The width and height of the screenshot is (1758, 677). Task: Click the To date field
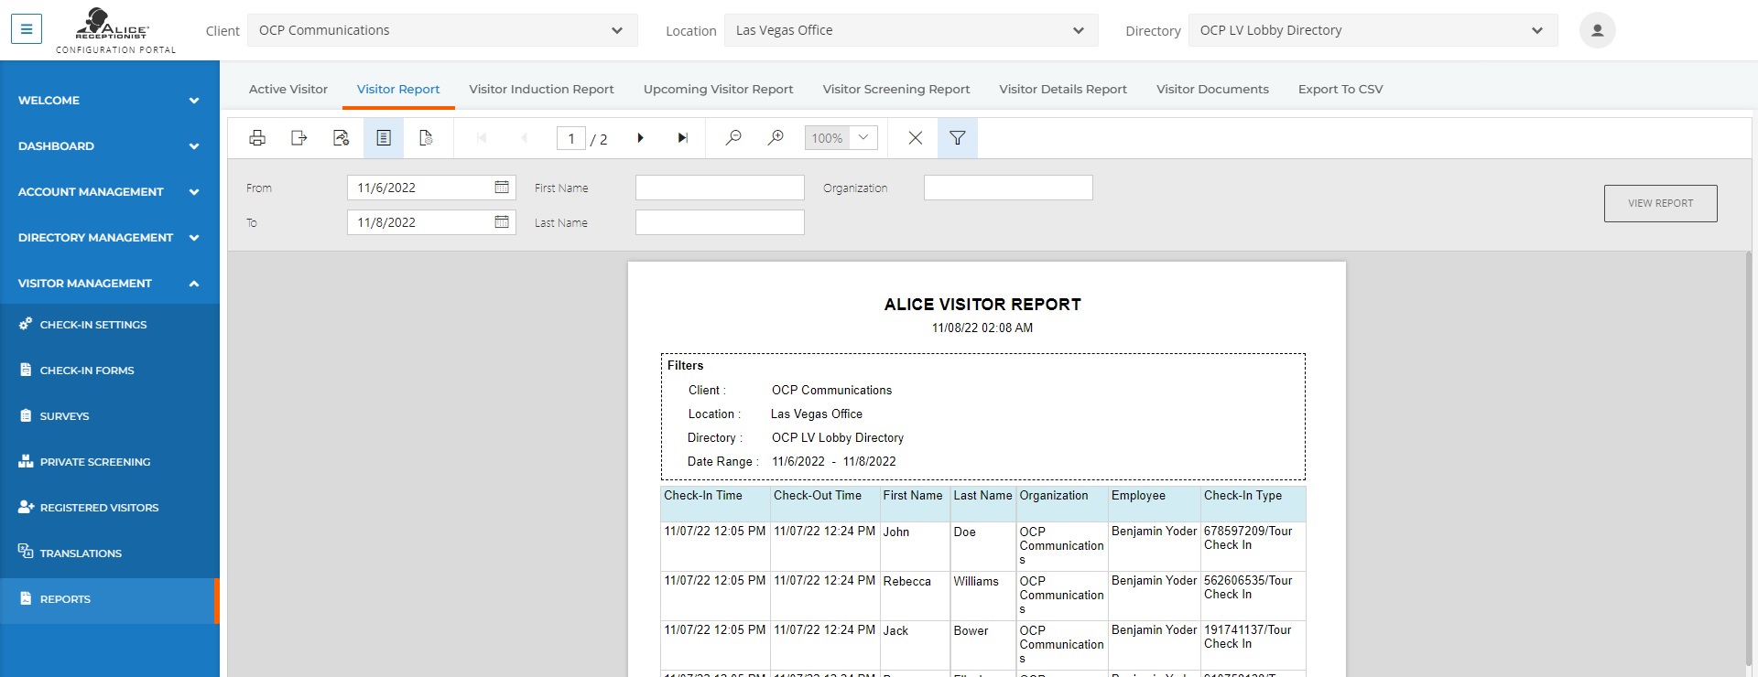click(431, 222)
